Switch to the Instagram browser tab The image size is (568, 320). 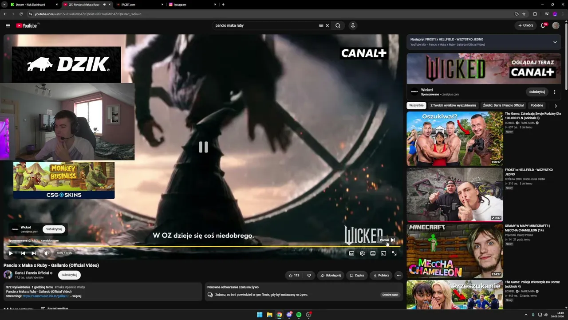point(193,4)
